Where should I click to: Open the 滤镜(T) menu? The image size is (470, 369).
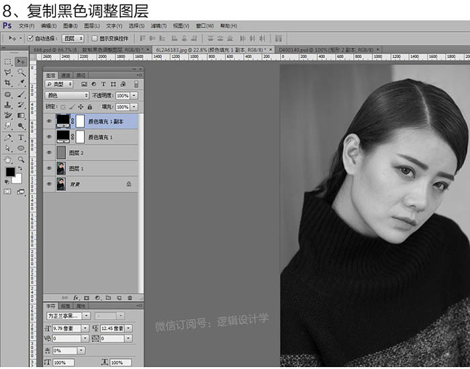click(158, 26)
